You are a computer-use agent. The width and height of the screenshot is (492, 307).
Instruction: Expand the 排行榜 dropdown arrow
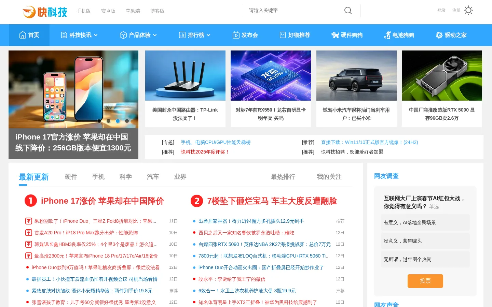[x=208, y=35]
